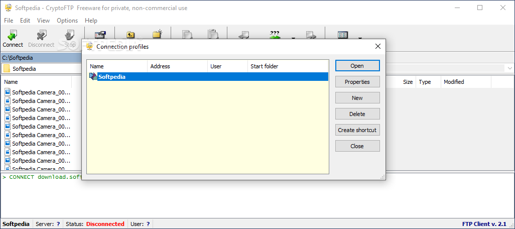Expand the view mode dropdown arrow

360,38
